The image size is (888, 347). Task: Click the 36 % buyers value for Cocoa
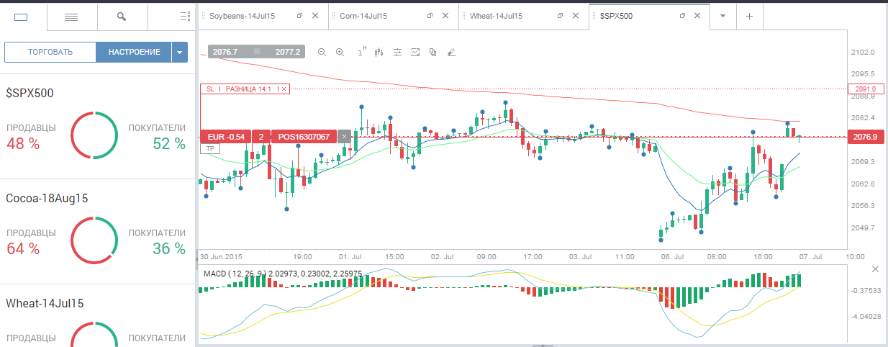[x=170, y=249]
